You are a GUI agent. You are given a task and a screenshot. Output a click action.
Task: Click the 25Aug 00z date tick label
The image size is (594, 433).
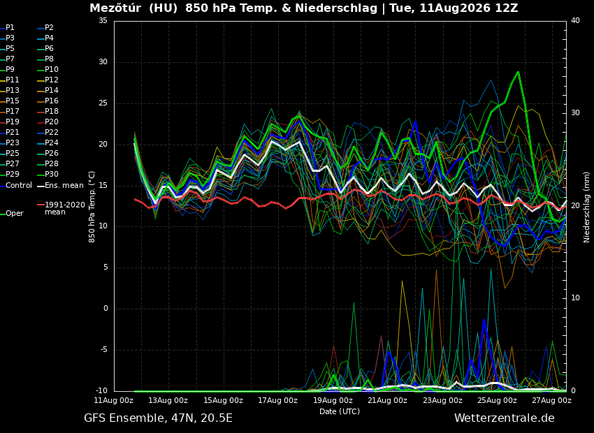click(x=497, y=400)
